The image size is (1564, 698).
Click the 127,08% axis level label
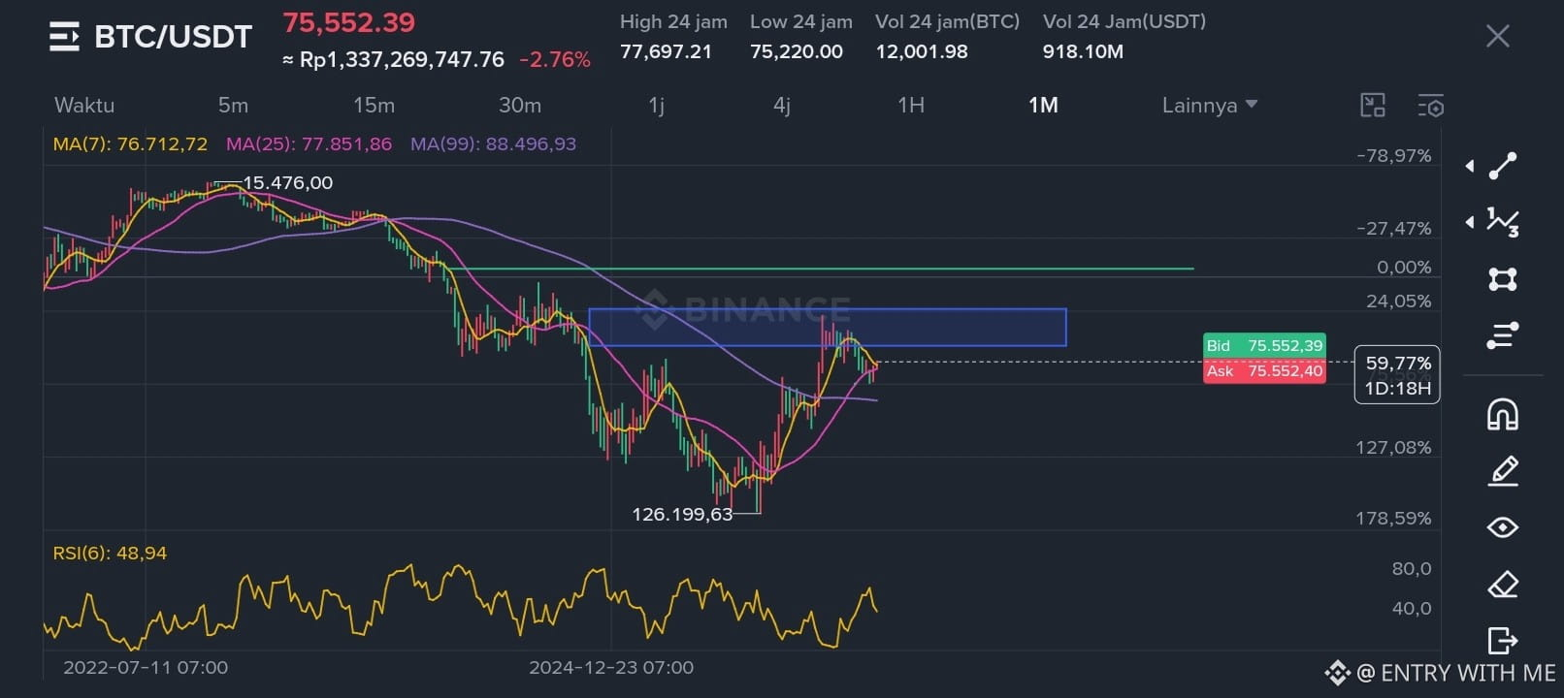pyautogui.click(x=1393, y=448)
